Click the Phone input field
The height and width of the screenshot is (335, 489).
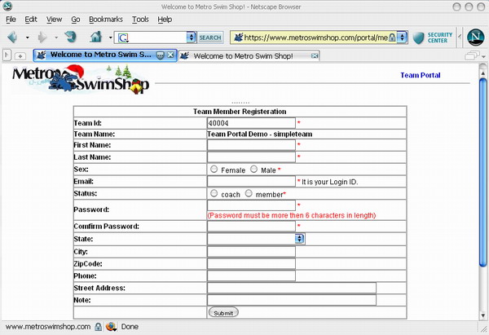(251, 275)
